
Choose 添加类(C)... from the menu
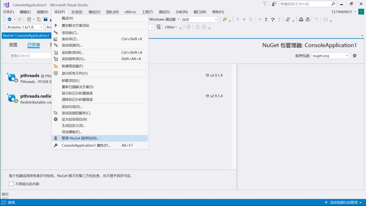pyautogui.click(x=100, y=32)
